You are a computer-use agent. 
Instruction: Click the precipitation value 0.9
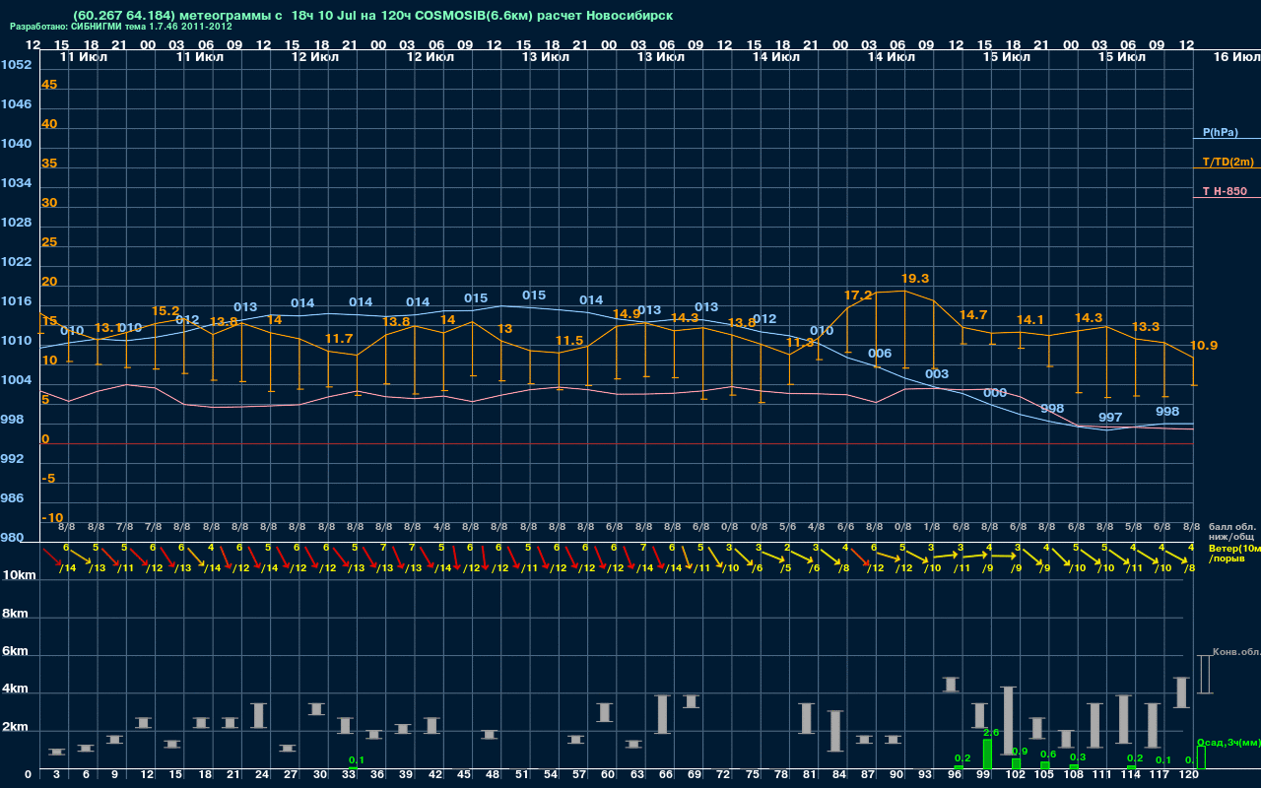coord(1020,752)
